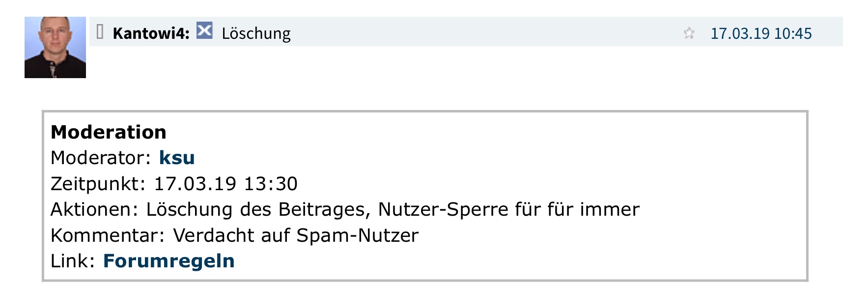The width and height of the screenshot is (843, 285).
Task: Open moderator ksu's profile
Action: point(177,157)
